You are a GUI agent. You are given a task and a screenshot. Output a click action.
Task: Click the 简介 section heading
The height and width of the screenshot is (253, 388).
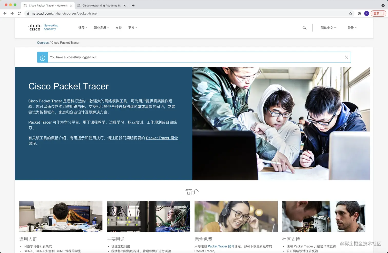click(x=192, y=192)
